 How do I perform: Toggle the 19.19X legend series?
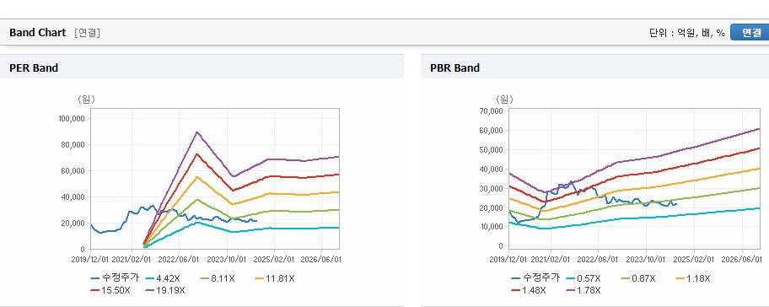[165, 290]
